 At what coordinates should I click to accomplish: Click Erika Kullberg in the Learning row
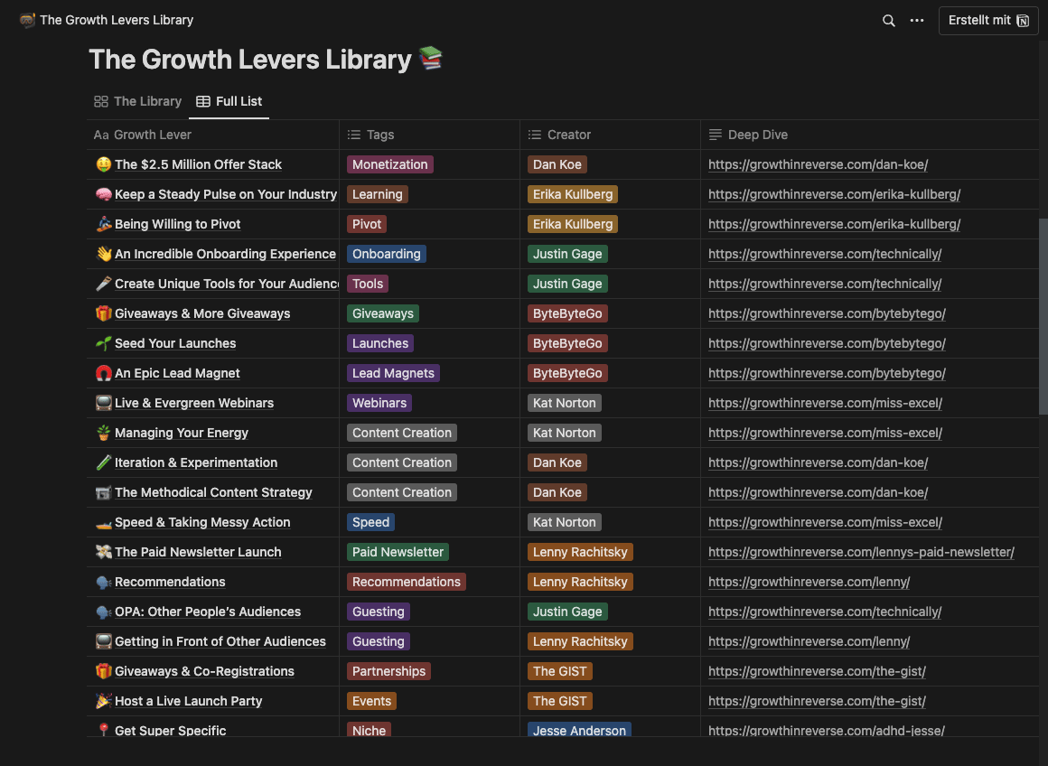coord(573,194)
